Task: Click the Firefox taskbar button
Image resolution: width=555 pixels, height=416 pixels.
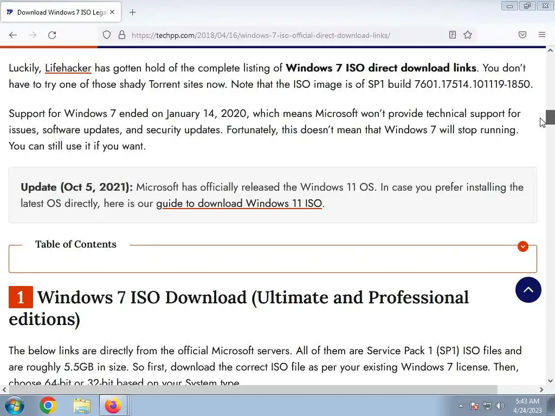Action: coord(113,405)
